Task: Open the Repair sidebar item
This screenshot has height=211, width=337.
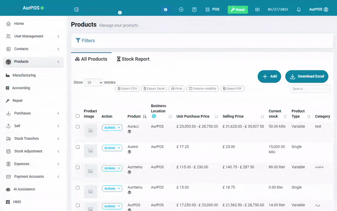Action: (18, 101)
